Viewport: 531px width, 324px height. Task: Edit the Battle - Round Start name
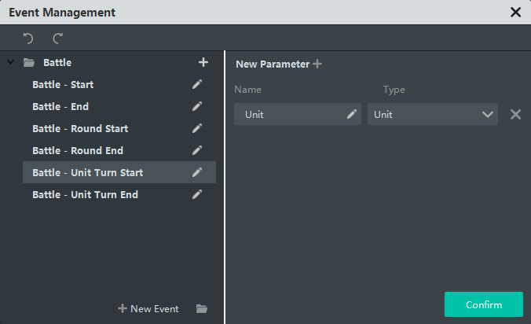[x=197, y=128]
